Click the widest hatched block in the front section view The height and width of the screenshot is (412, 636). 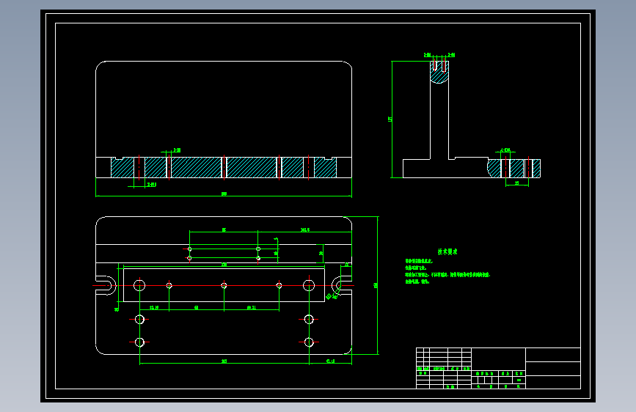[x=197, y=167]
